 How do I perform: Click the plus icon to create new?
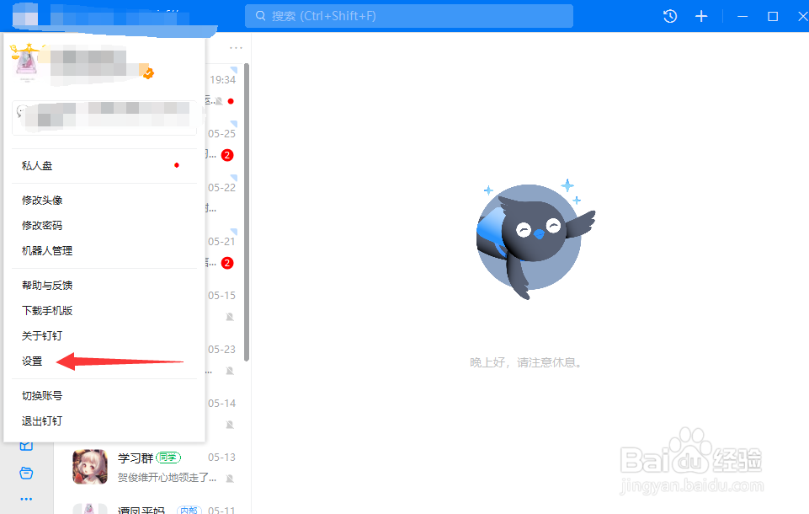pyautogui.click(x=700, y=16)
